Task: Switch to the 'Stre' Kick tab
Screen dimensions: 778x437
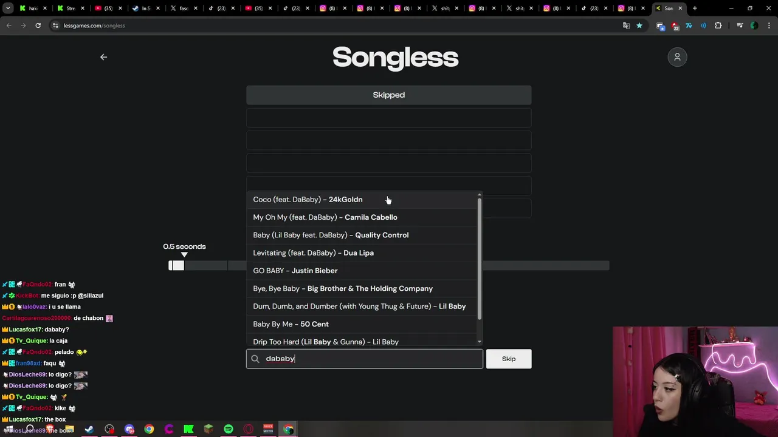Action: (71, 8)
